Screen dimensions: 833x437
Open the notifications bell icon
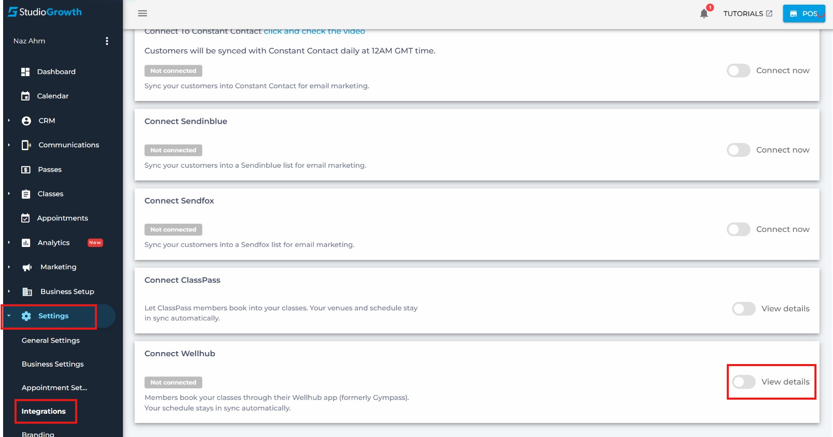(x=704, y=13)
